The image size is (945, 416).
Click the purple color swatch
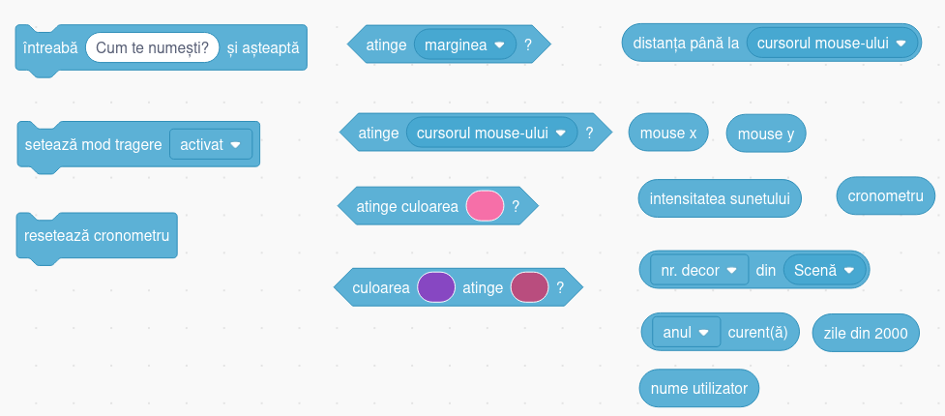pyautogui.click(x=436, y=287)
